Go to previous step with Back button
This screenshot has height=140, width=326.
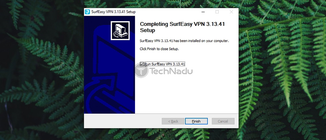(x=173, y=121)
